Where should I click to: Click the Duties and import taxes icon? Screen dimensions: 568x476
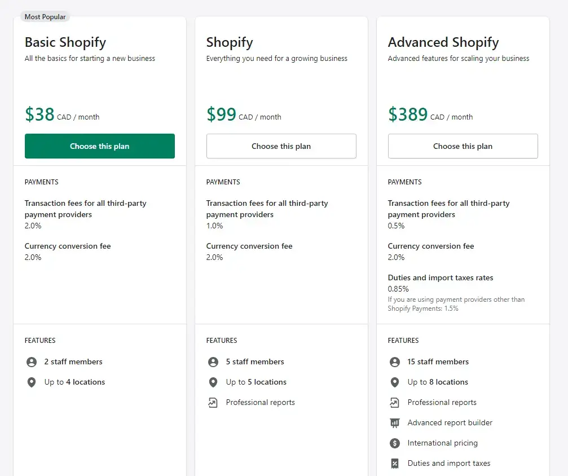tap(394, 464)
